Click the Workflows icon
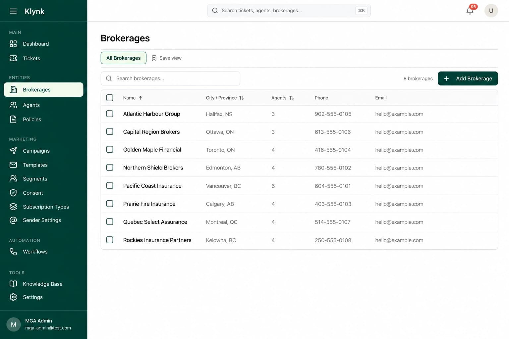The image size is (509, 339). point(13,252)
